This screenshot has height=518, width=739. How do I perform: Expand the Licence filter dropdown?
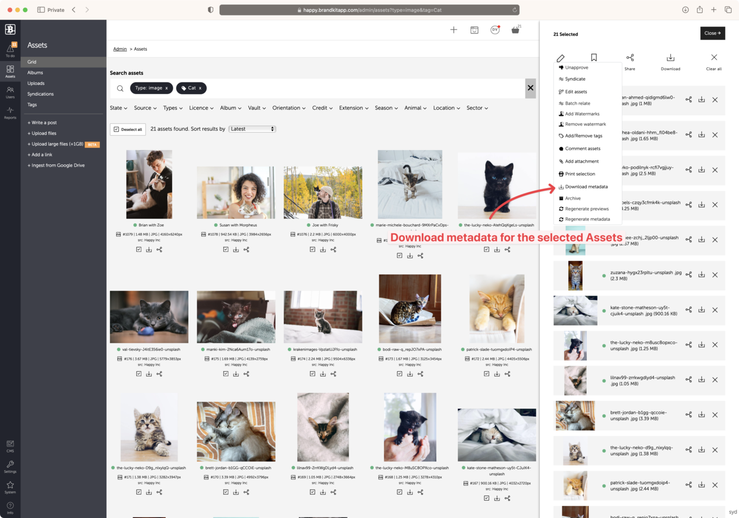pos(201,108)
